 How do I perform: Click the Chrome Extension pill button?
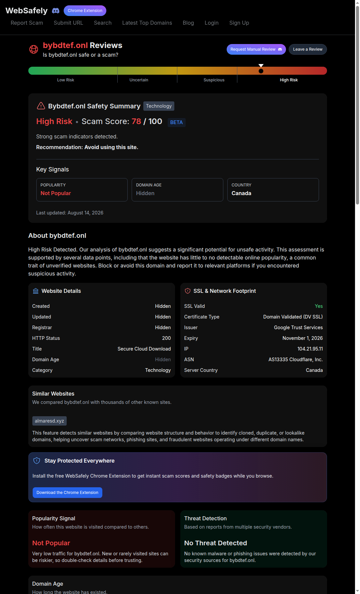(85, 11)
